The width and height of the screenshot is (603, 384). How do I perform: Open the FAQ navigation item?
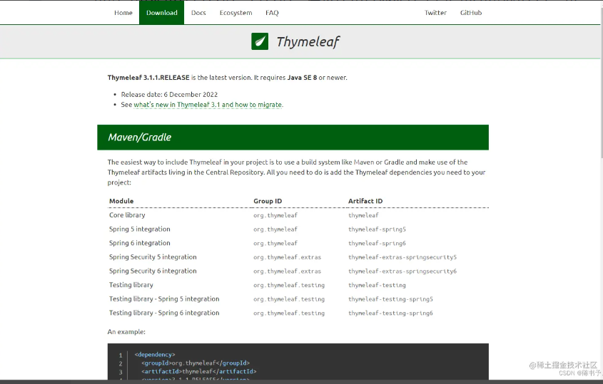point(272,13)
